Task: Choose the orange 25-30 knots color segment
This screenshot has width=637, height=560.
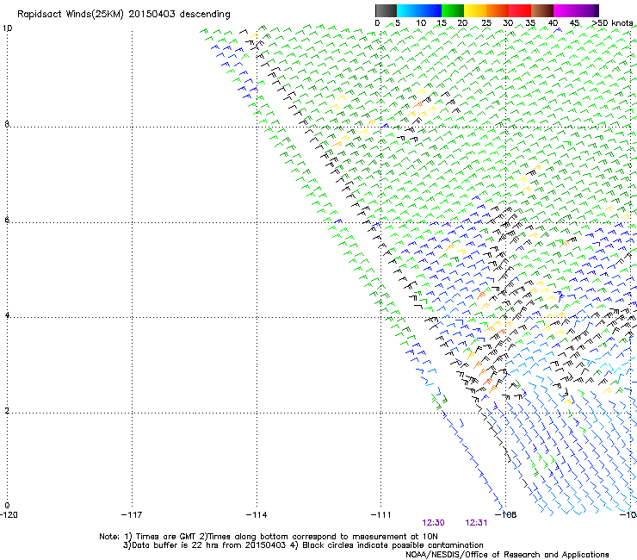Action: click(498, 10)
